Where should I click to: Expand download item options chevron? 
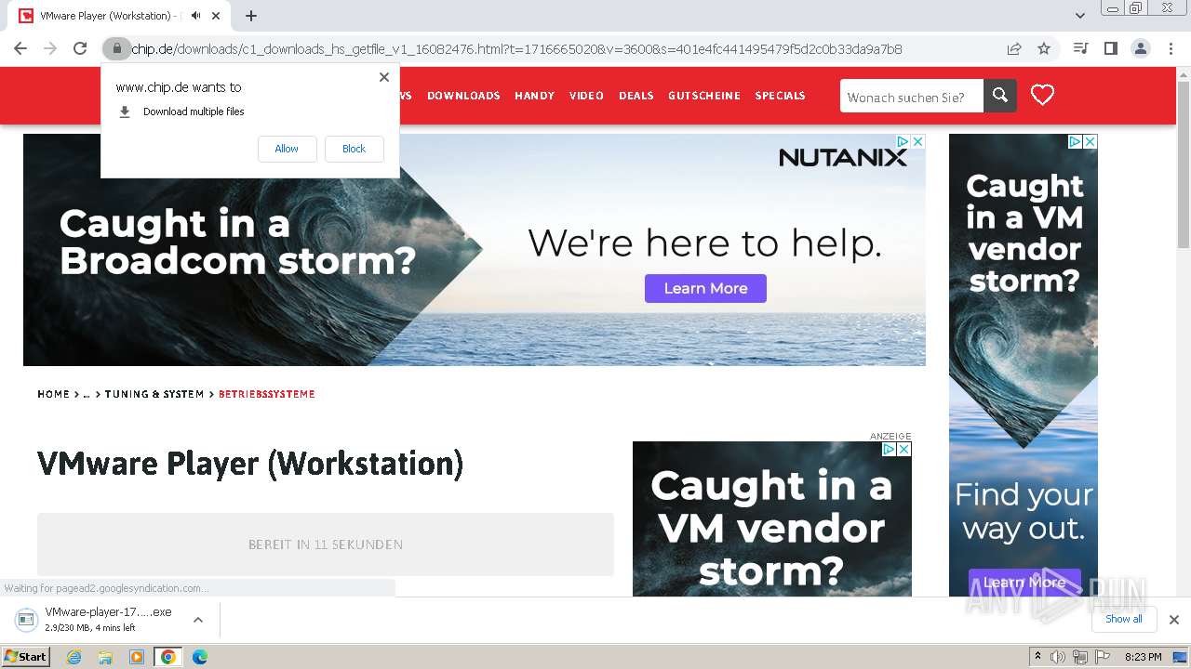[x=197, y=620]
